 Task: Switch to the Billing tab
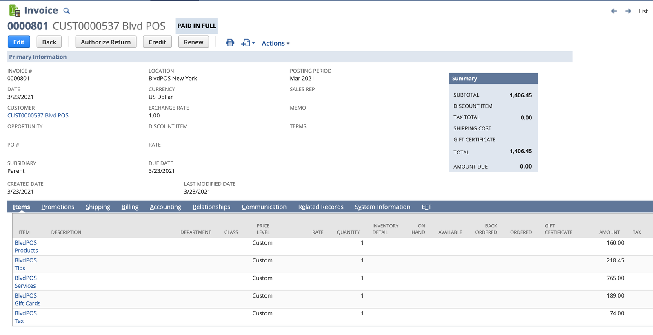click(x=130, y=207)
